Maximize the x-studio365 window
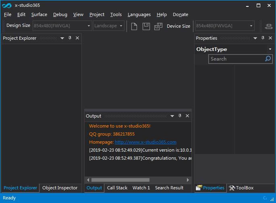This screenshot has height=203, width=276. click(x=258, y=6)
